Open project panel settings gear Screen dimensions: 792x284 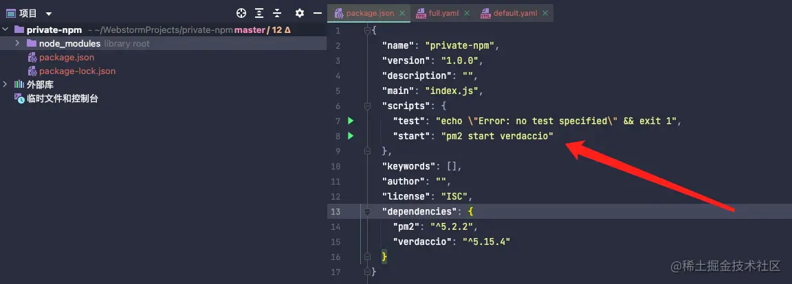[300, 13]
